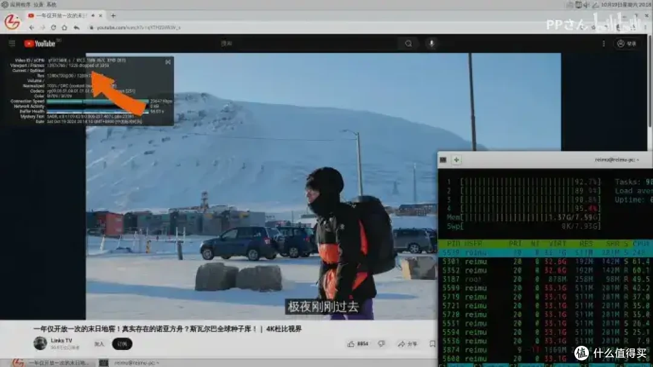653x367 pixels.
Task: Click the video player to pause
Action: tap(323, 186)
